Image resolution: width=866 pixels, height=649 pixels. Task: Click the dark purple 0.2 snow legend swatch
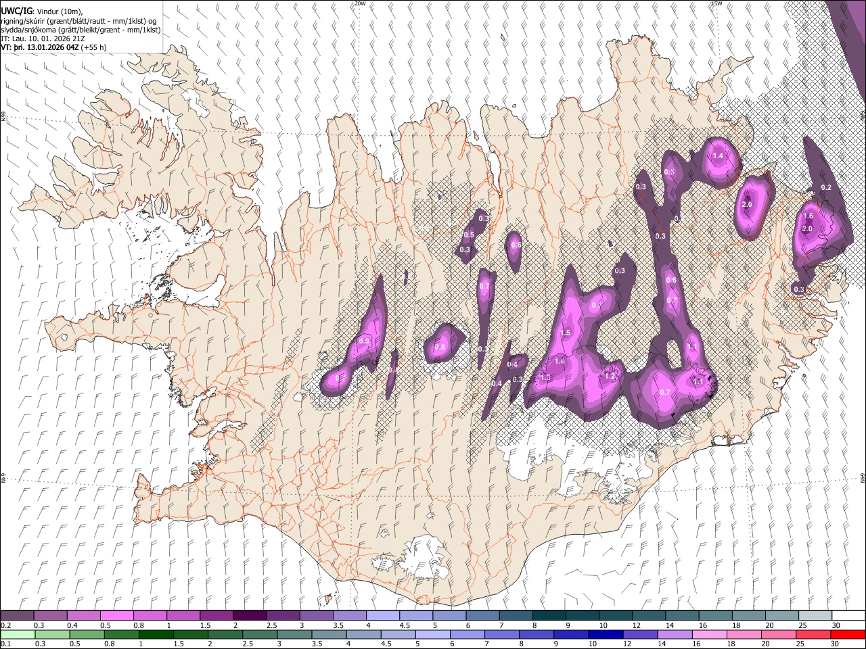coord(17,615)
